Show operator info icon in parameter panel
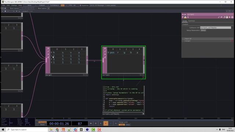Screen dimensions: 235x132 [188, 17]
